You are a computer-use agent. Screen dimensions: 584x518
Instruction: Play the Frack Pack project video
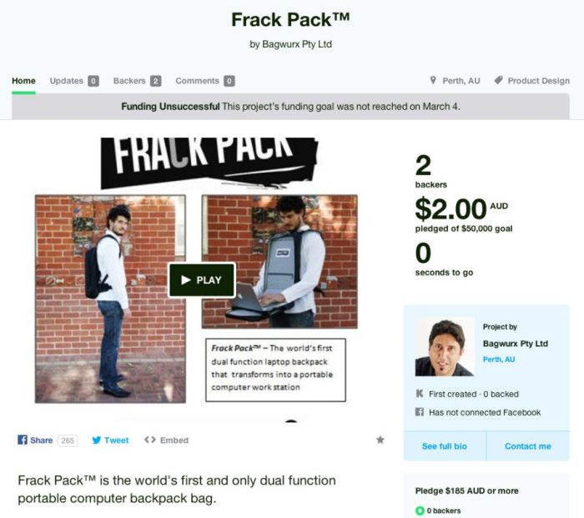tap(202, 280)
